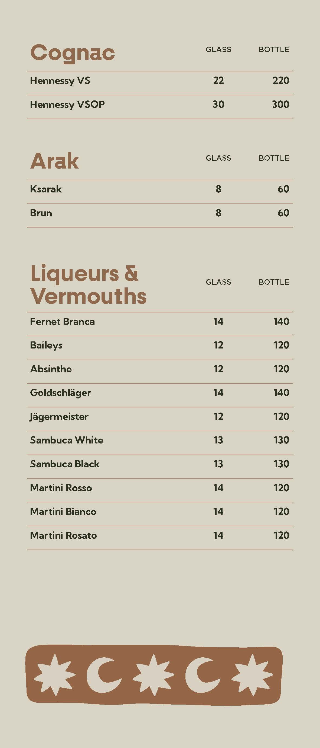Click the Sambuca Black item
320x748 pixels.
click(x=65, y=464)
